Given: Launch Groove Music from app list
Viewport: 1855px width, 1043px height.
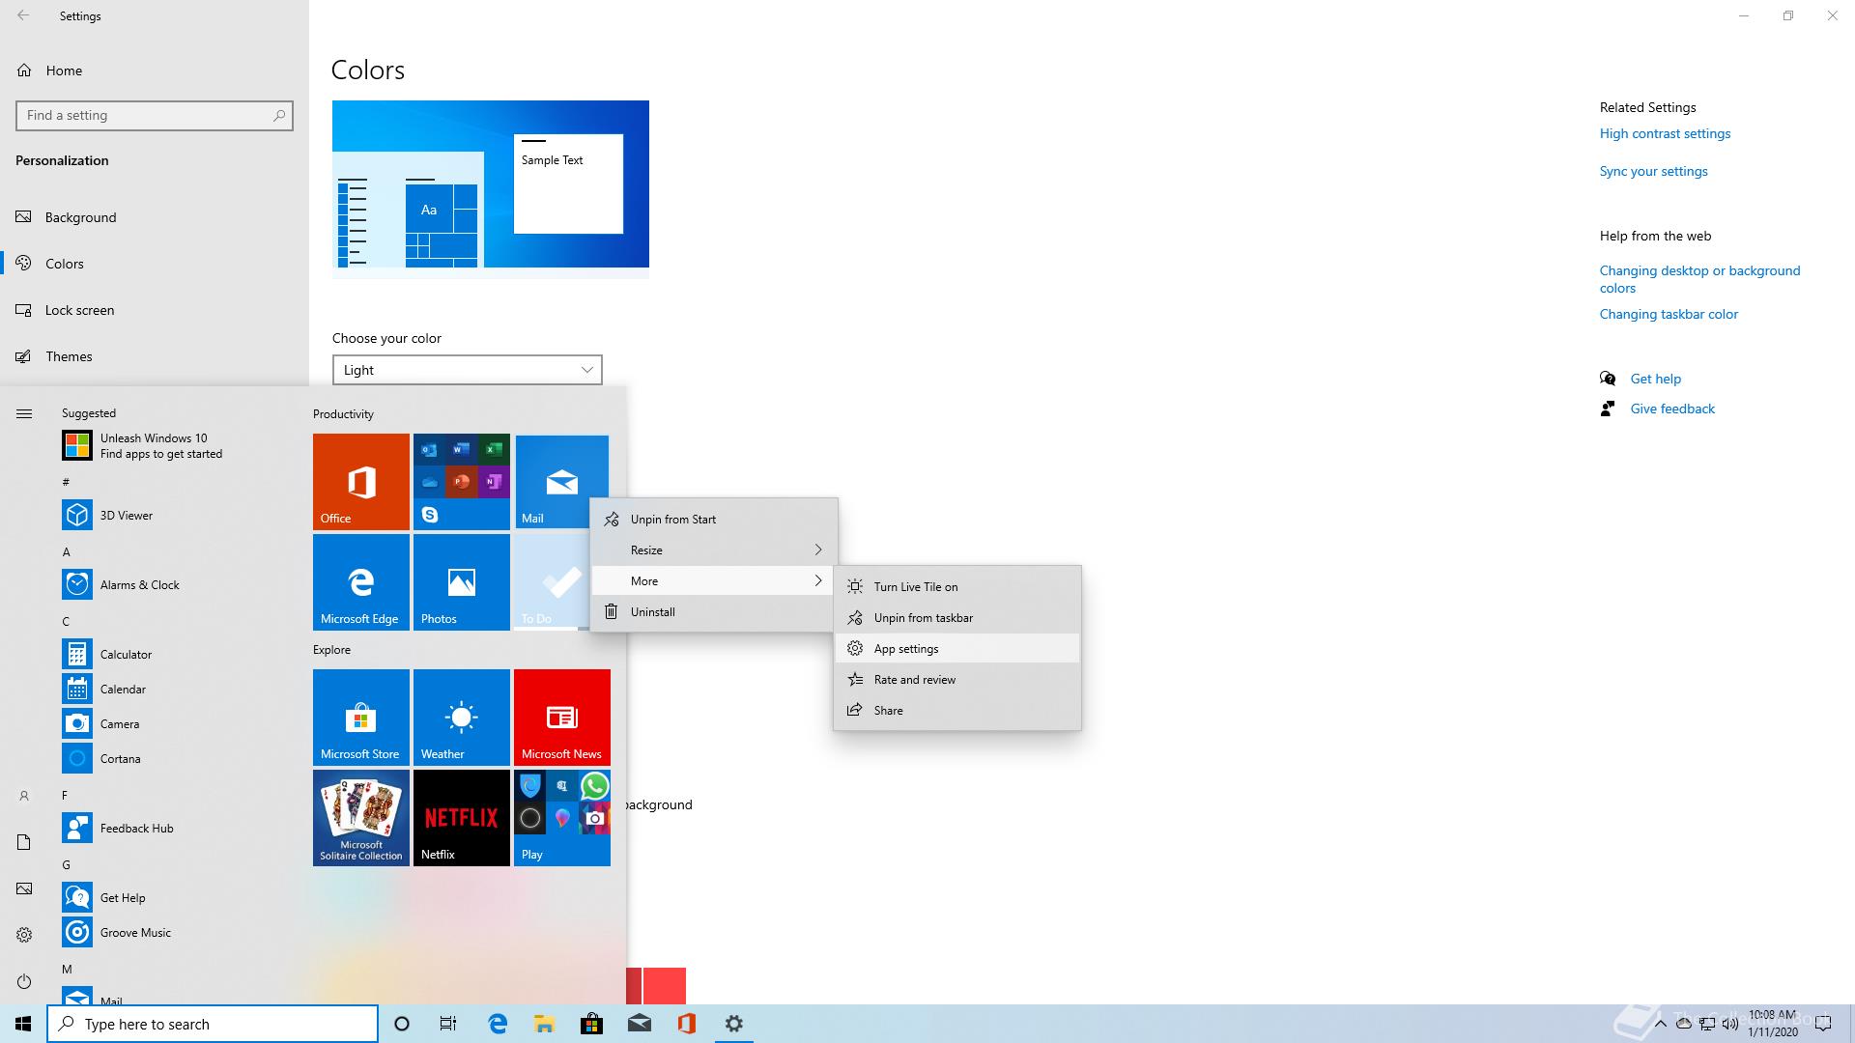Looking at the screenshot, I should click(174, 932).
